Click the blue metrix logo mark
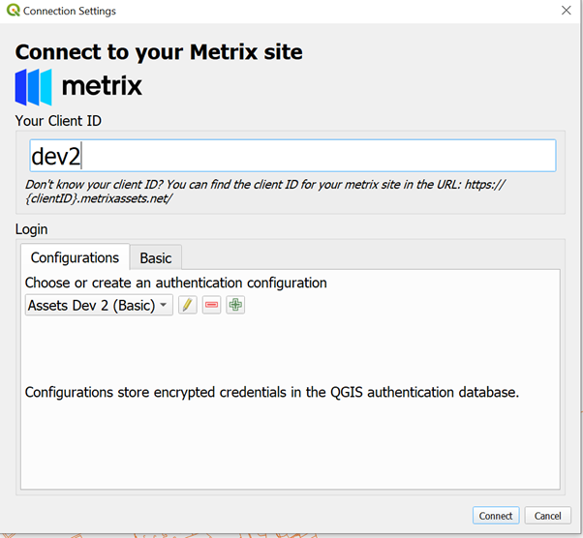Screen dimensions: 583x538 click(34, 87)
